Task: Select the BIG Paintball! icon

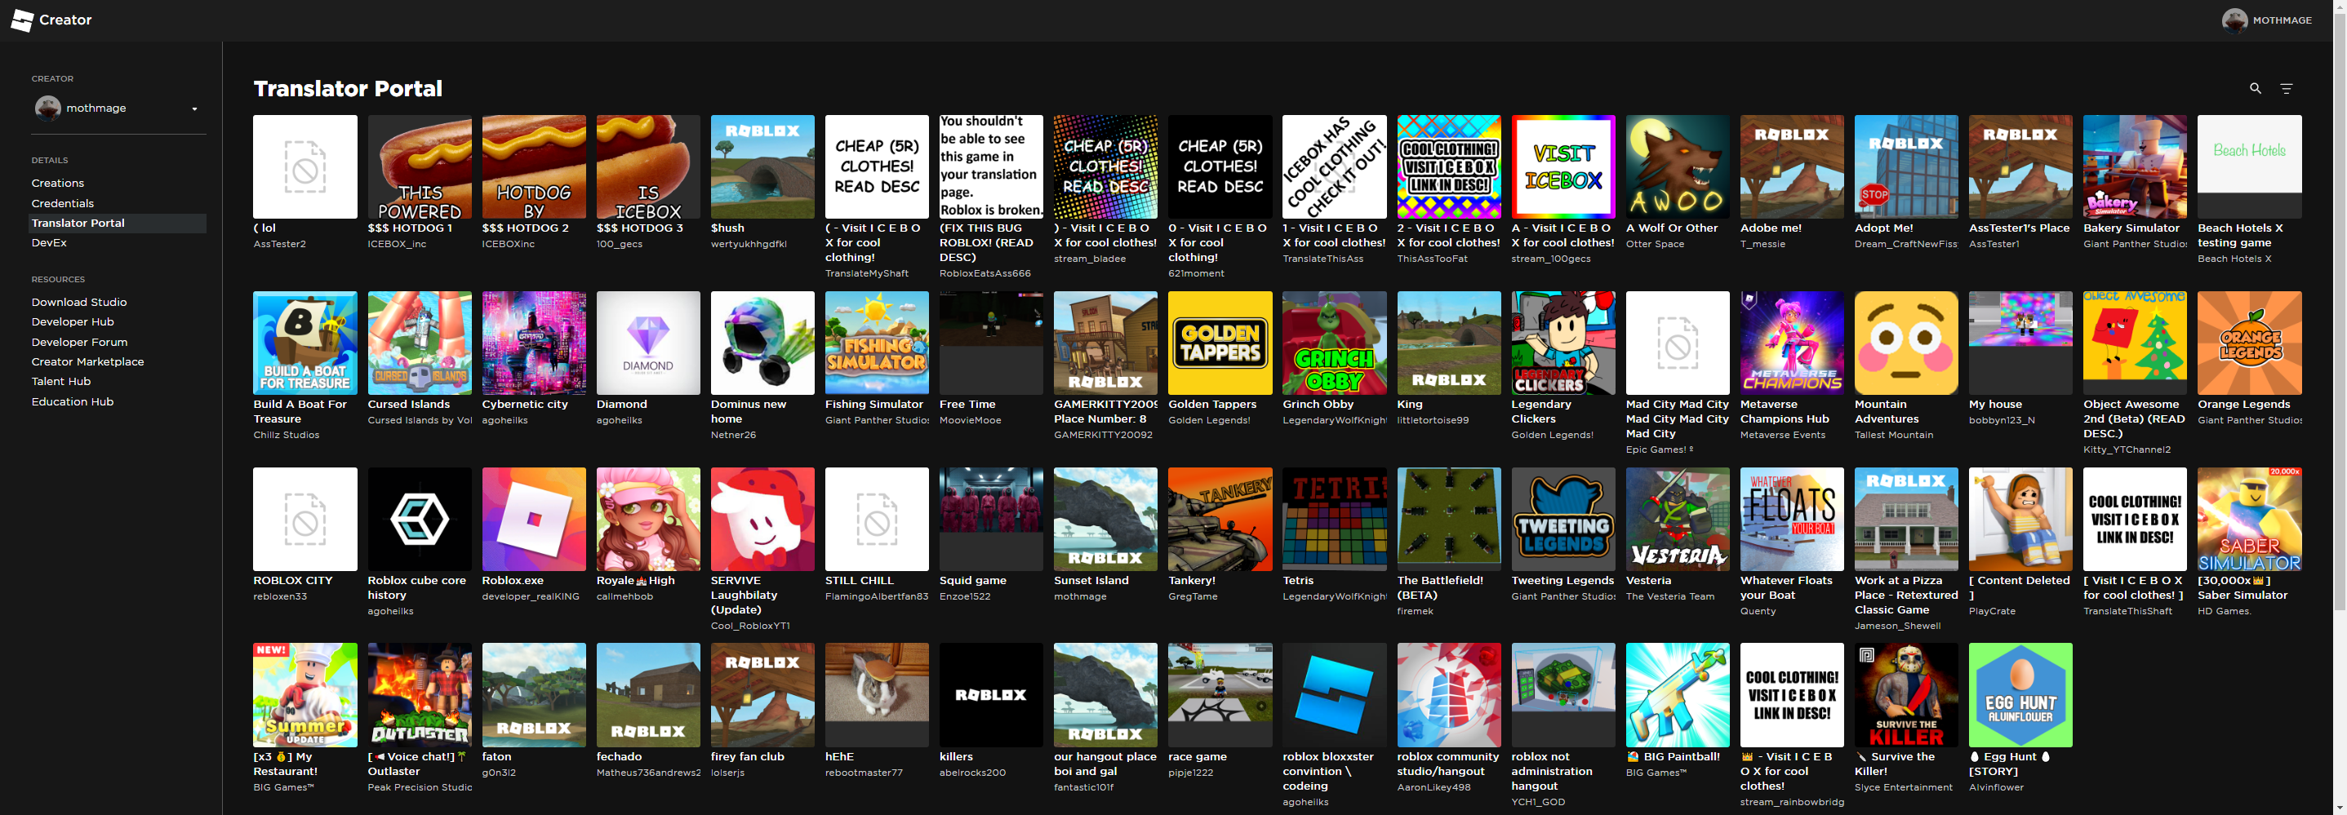Action: (1678, 696)
